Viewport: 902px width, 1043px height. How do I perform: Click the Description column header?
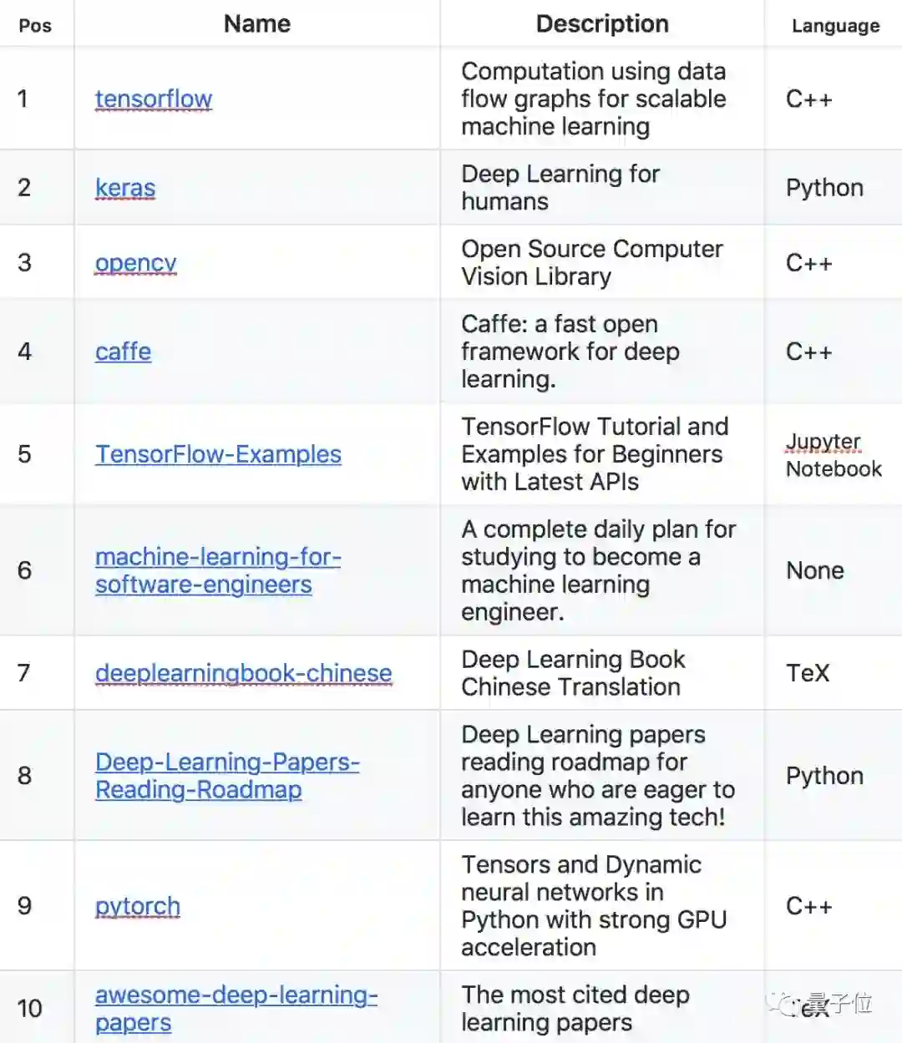[x=602, y=24]
